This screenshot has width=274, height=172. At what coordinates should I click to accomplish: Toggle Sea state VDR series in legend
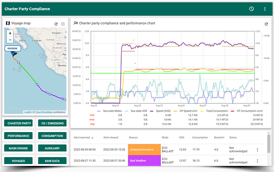click(x=136, y=111)
